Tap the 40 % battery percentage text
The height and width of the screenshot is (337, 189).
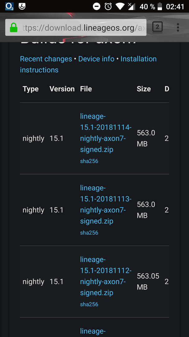click(147, 7)
